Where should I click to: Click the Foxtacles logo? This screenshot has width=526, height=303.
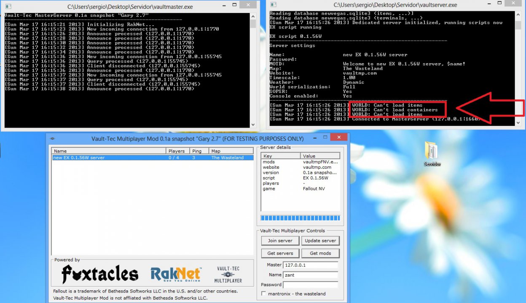pyautogui.click(x=100, y=274)
